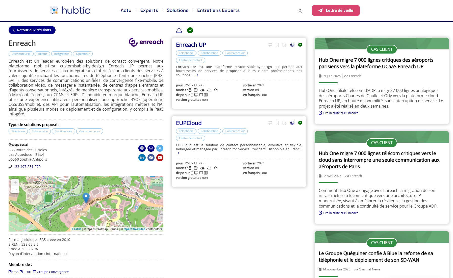Viewport: 453px width, 278px height.
Task: Read more on the 22 avril 2026 article
Action: coord(339,213)
